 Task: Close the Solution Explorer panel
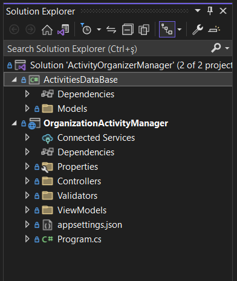pyautogui.click(x=223, y=11)
